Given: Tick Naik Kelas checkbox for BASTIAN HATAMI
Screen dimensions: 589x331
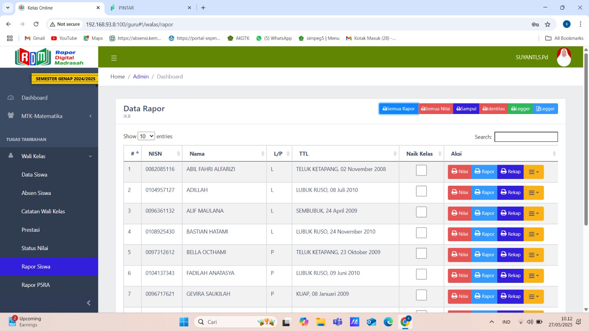Looking at the screenshot, I should [421, 233].
